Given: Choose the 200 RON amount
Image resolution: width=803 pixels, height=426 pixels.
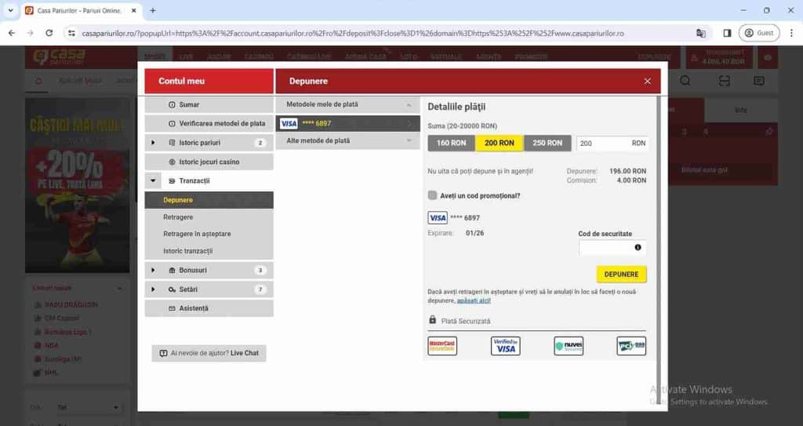Looking at the screenshot, I should tap(500, 143).
